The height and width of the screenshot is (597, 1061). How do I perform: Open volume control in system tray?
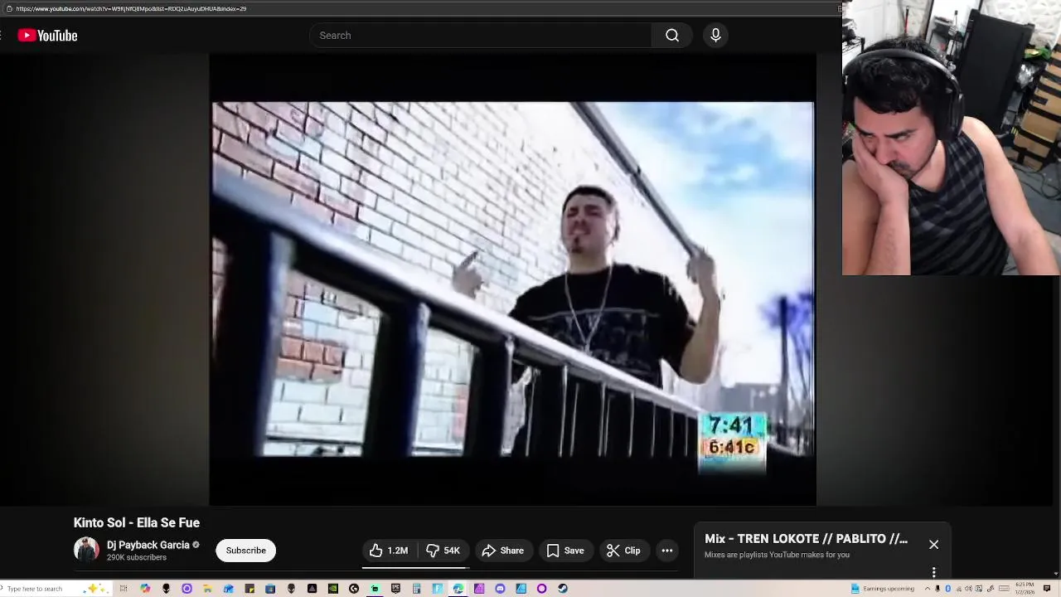pos(968,589)
